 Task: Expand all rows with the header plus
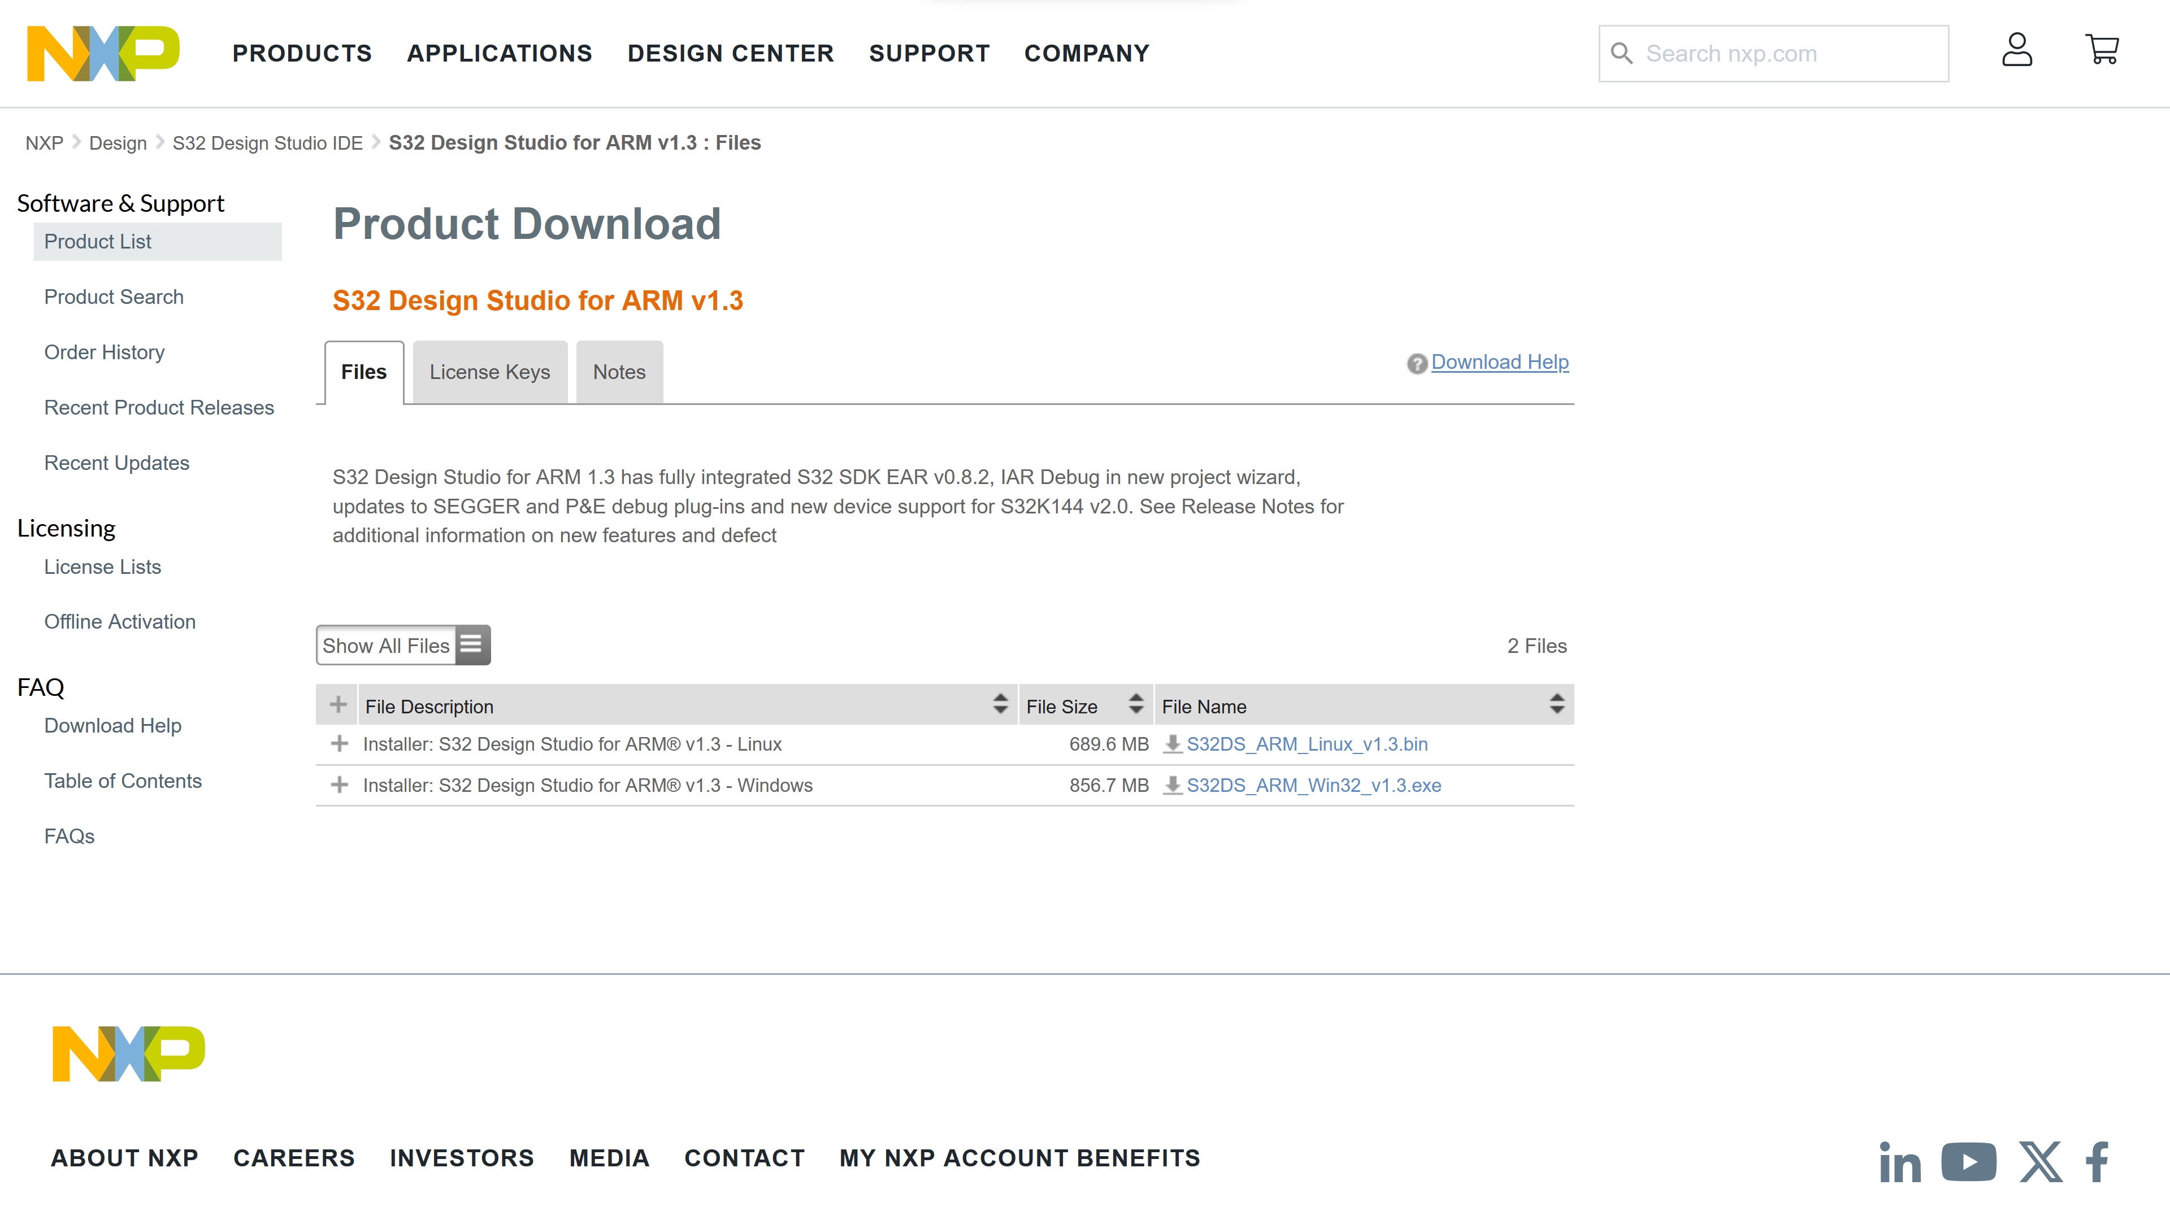click(338, 705)
